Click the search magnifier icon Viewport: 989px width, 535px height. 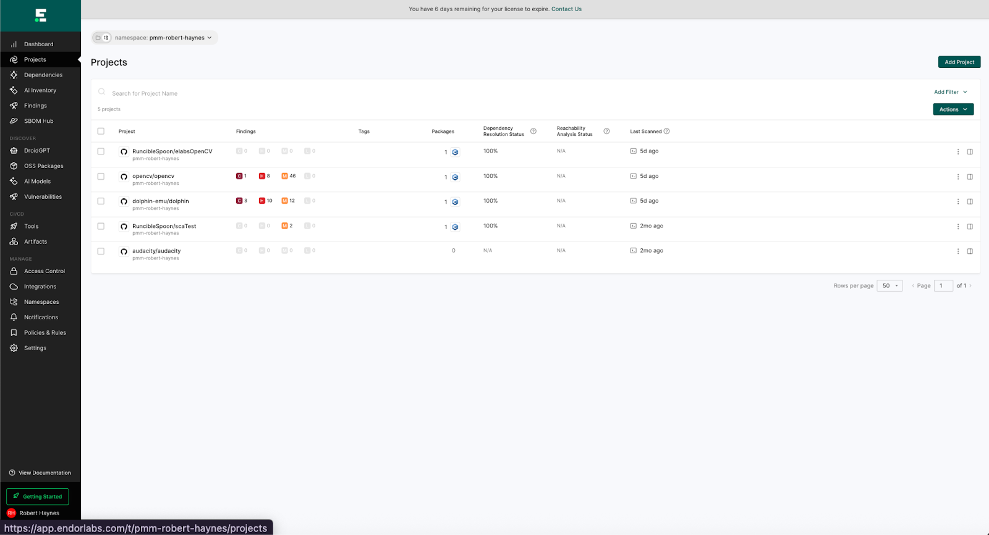pos(101,92)
